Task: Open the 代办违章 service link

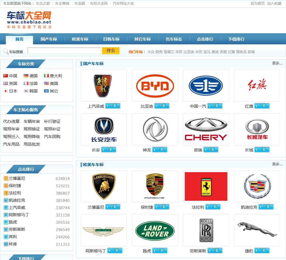Action: pos(11,121)
